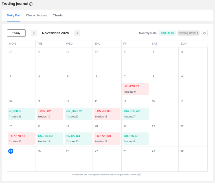Image resolution: width=215 pixels, height=183 pixels.
Task: Click the Trading days: 11 badge
Action: click(x=188, y=33)
